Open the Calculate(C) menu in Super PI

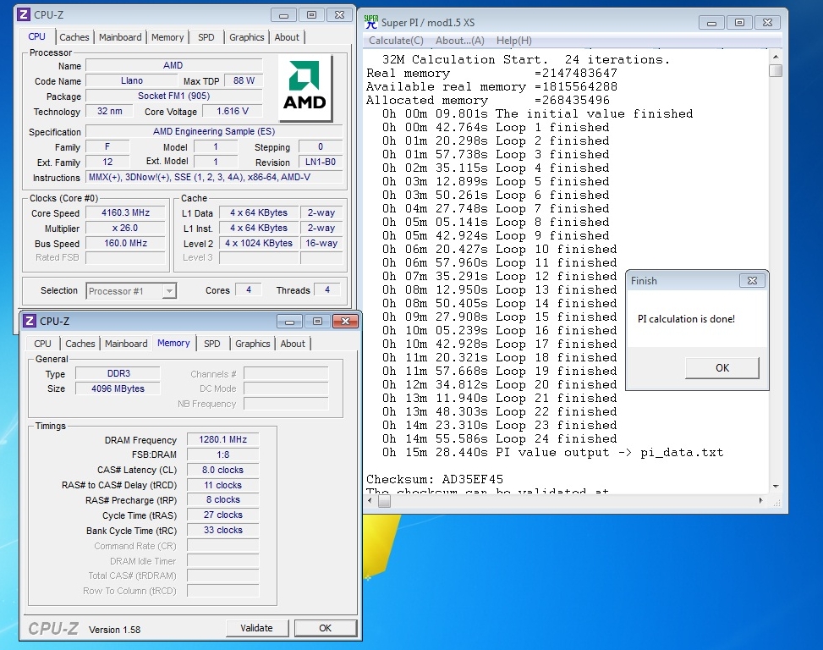(397, 41)
